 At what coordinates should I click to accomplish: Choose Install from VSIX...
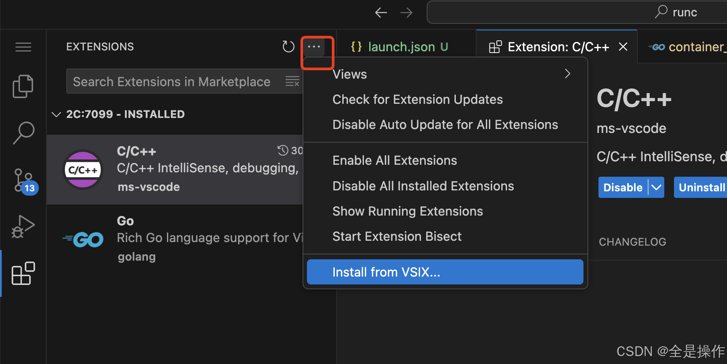coord(445,272)
